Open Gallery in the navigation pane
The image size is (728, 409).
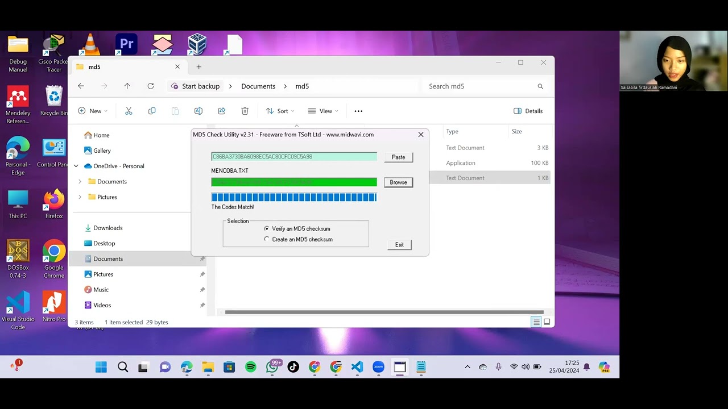tap(97, 151)
